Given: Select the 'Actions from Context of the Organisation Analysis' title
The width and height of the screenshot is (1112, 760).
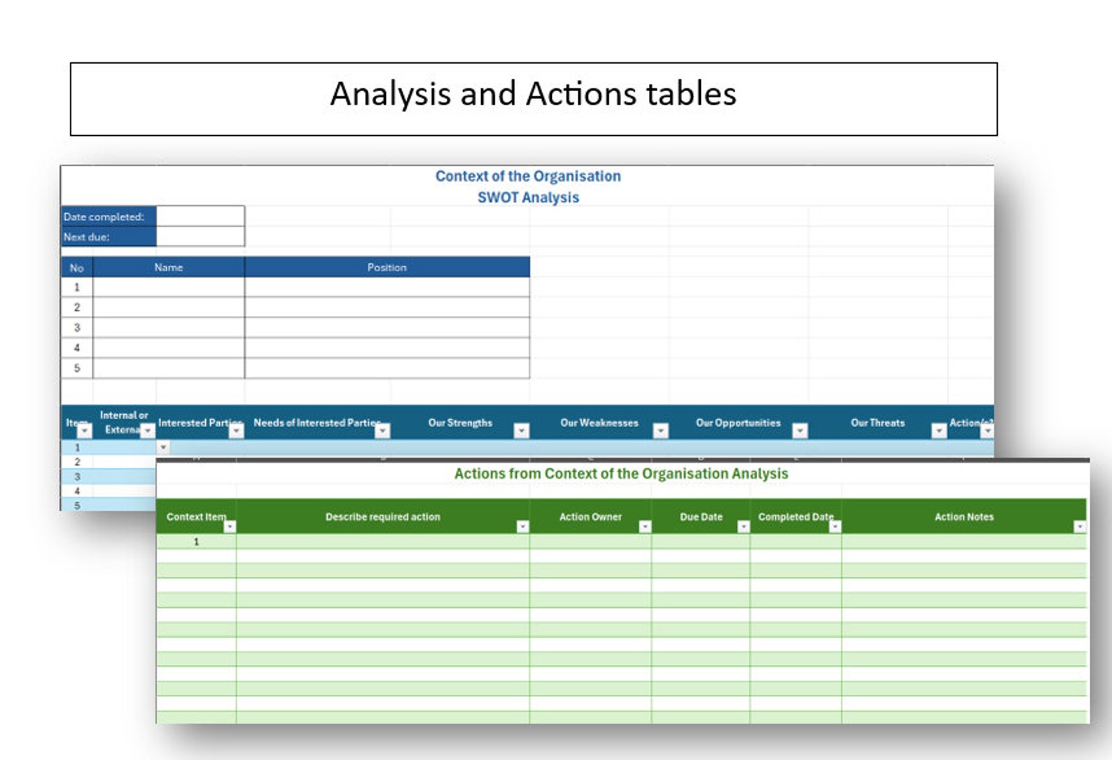Looking at the screenshot, I should [621, 474].
